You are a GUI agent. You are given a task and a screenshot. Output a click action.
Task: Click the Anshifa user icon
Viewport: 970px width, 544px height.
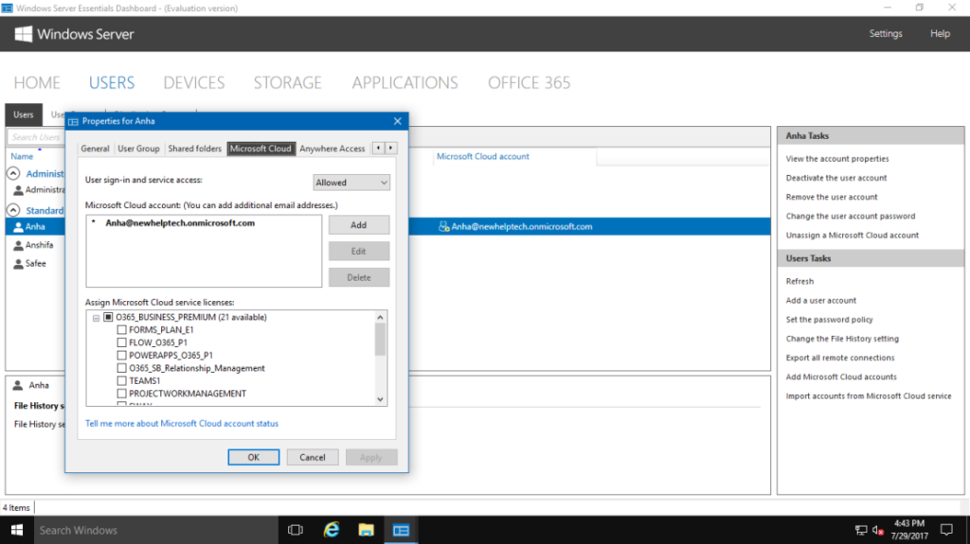tap(19, 245)
